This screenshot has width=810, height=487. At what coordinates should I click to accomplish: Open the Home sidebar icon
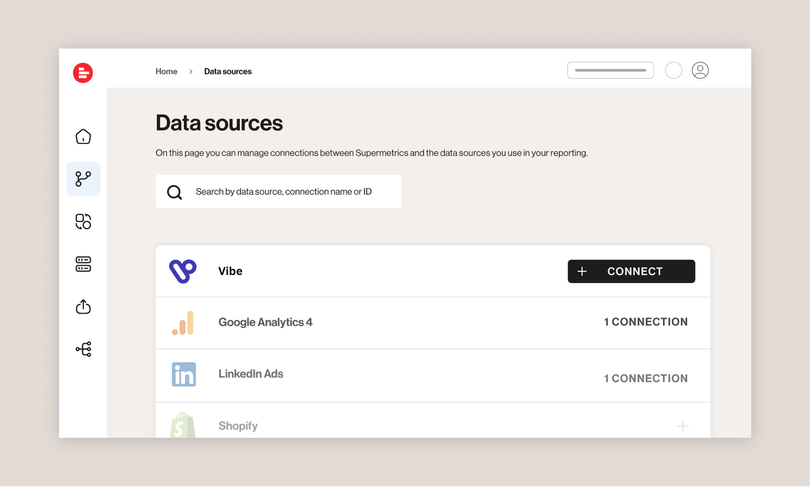point(83,137)
